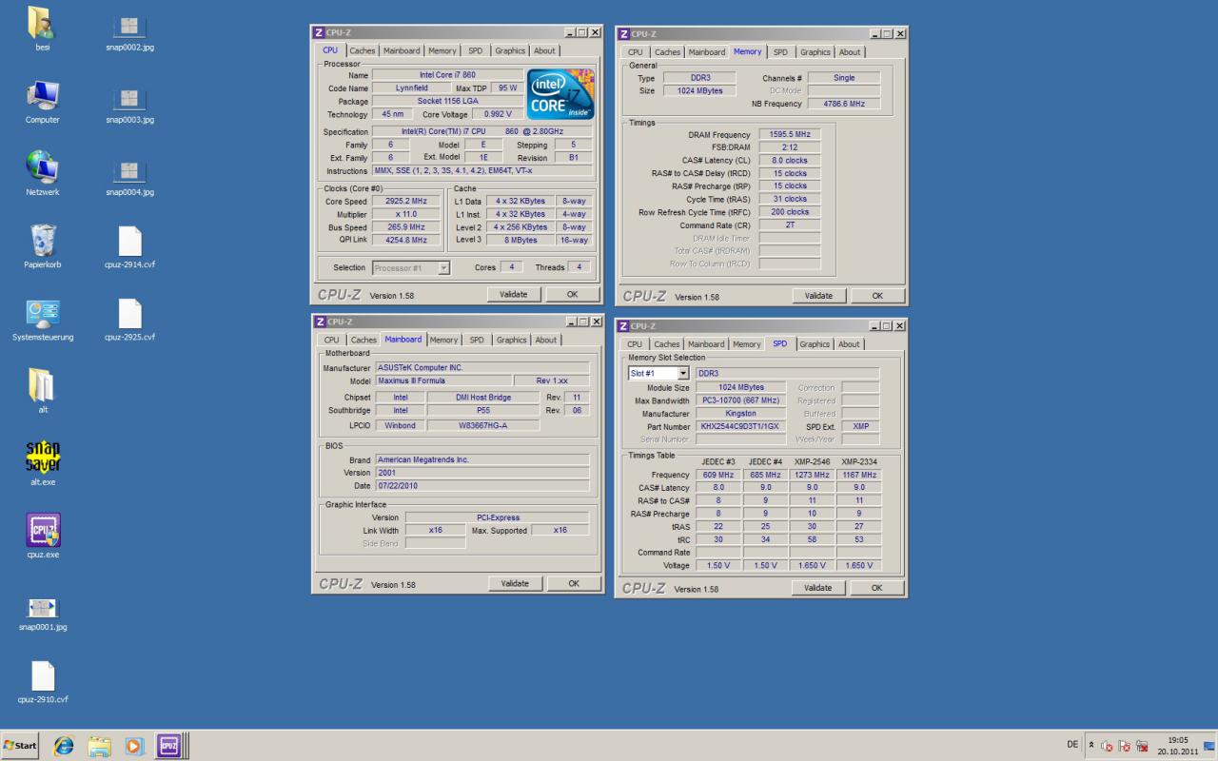Click Socket 1156 LGA package field
This screenshot has width=1218, height=761.
coord(447,101)
